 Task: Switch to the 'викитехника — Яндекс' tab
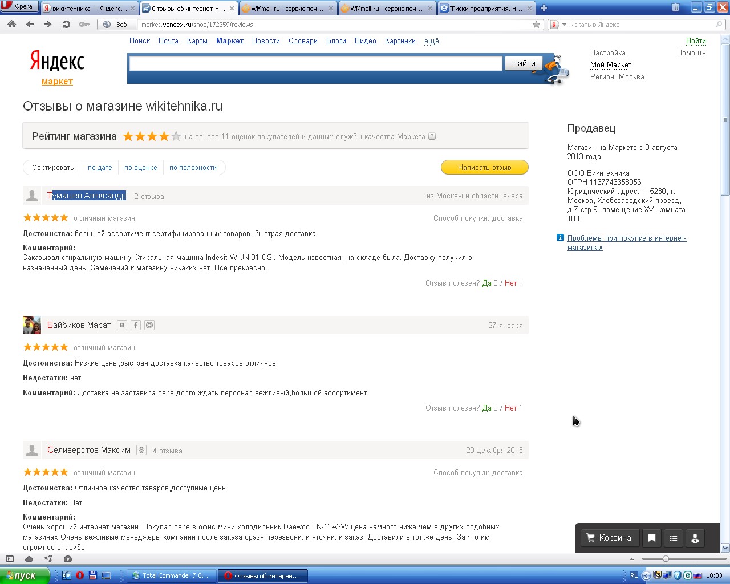(x=90, y=8)
